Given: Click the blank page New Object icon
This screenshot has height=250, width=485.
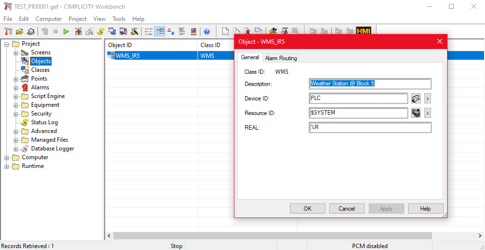Looking at the screenshot, I should point(226,31).
